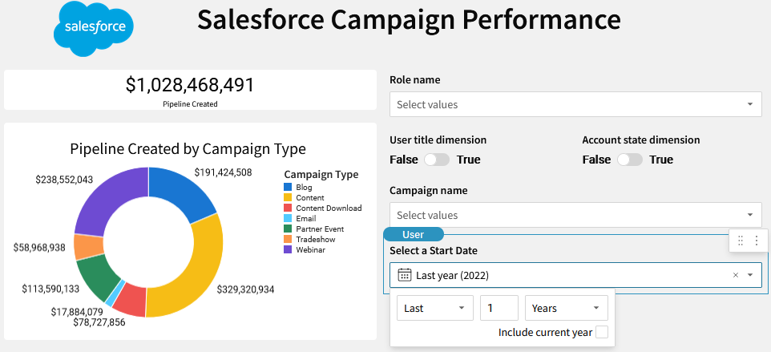771x352 pixels.
Task: Open the Years unit dropdown
Action: point(567,308)
